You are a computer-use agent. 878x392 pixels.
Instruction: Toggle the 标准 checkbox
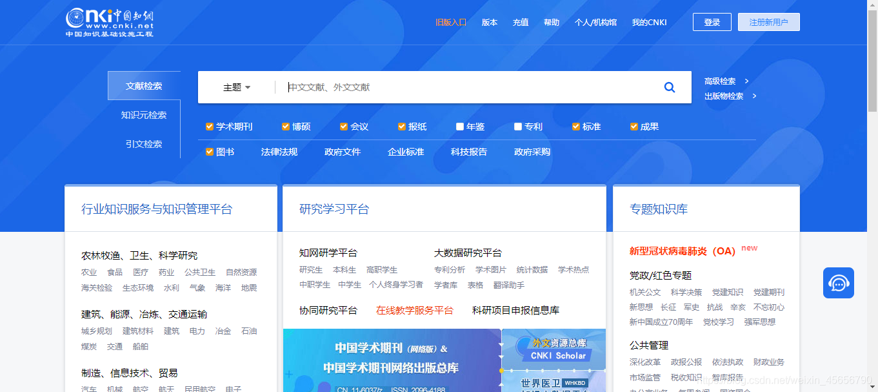576,127
